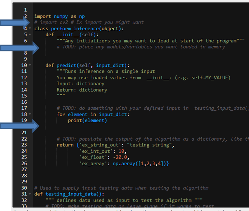Click line number 9 in the gutter
The height and width of the screenshot is (211, 249).
25,59
